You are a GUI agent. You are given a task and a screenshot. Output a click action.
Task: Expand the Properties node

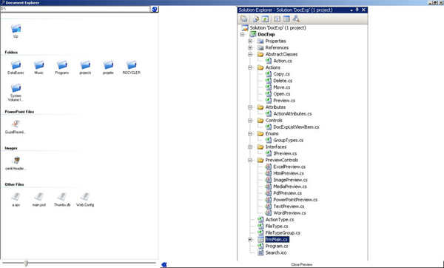click(250, 41)
